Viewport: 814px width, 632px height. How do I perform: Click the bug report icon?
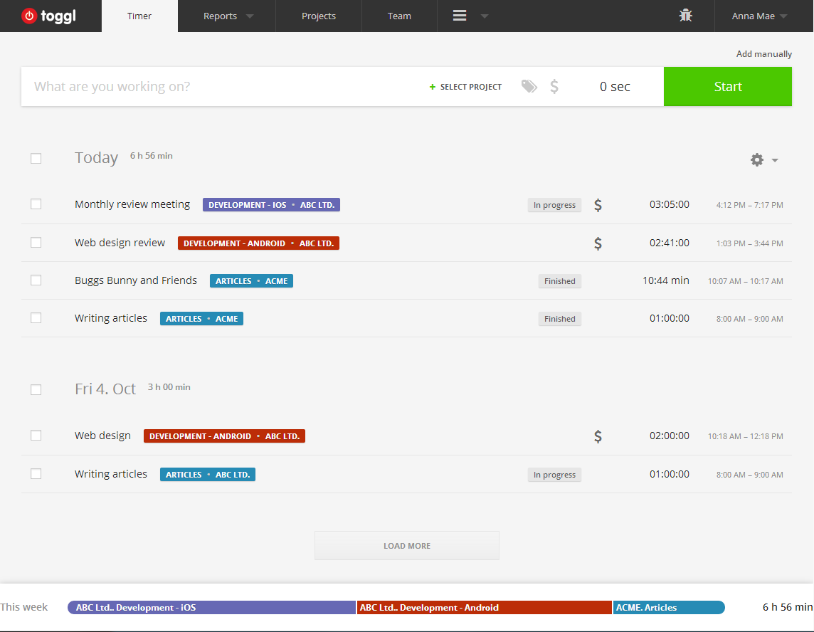tap(685, 16)
